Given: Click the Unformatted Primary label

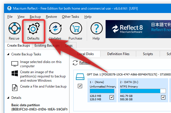Looking at the screenshot, I should click(x=103, y=86).
